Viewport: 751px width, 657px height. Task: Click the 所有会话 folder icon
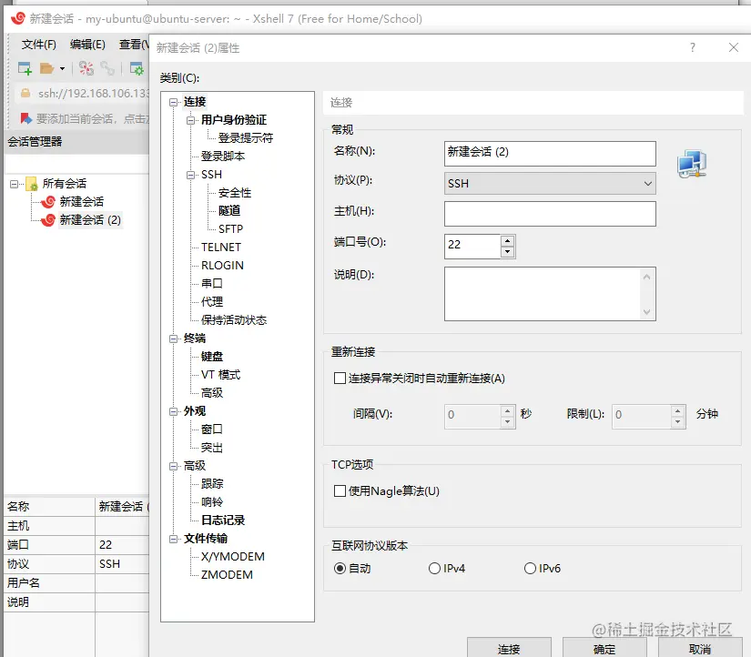pos(32,184)
